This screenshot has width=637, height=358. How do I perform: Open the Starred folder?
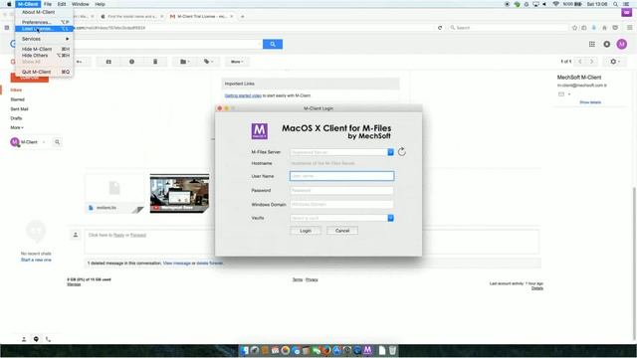[x=18, y=99]
